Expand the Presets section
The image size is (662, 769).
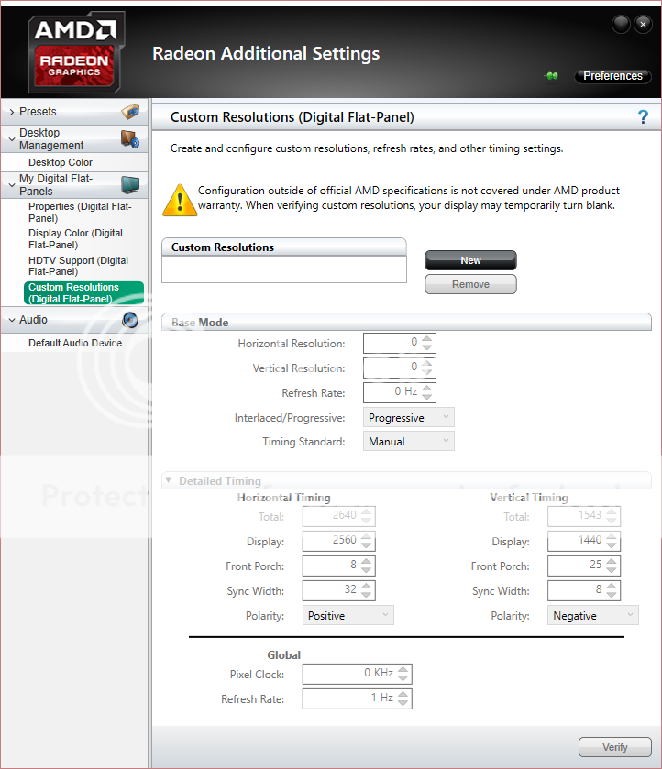[x=11, y=112]
